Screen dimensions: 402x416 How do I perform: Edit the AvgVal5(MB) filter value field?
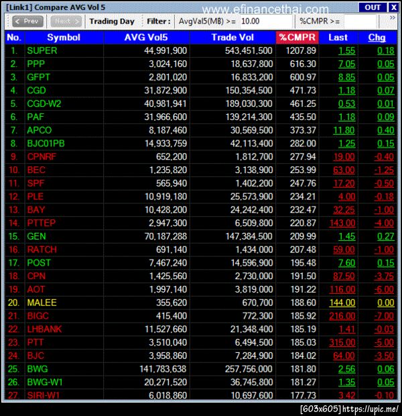[x=266, y=21]
